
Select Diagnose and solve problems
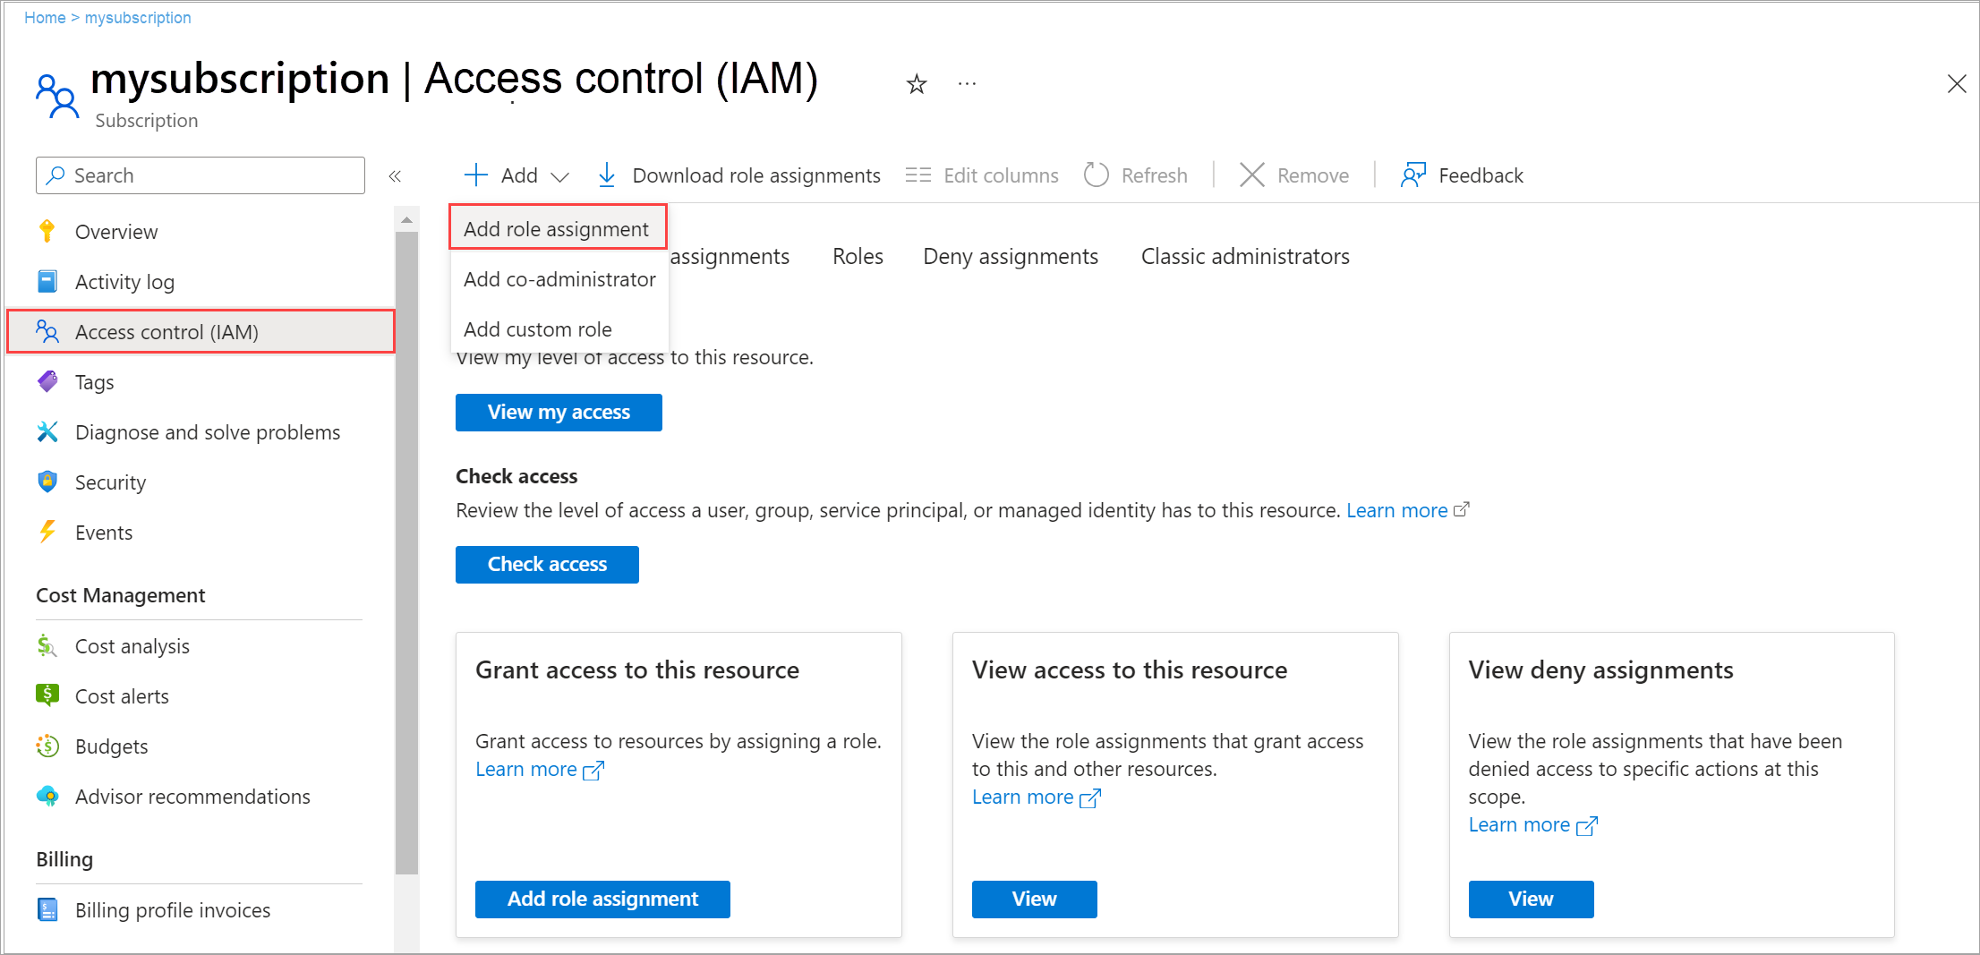(207, 431)
